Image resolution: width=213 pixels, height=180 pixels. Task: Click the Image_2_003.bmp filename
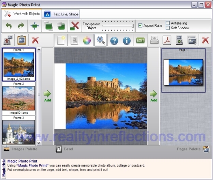click(x=19, y=79)
